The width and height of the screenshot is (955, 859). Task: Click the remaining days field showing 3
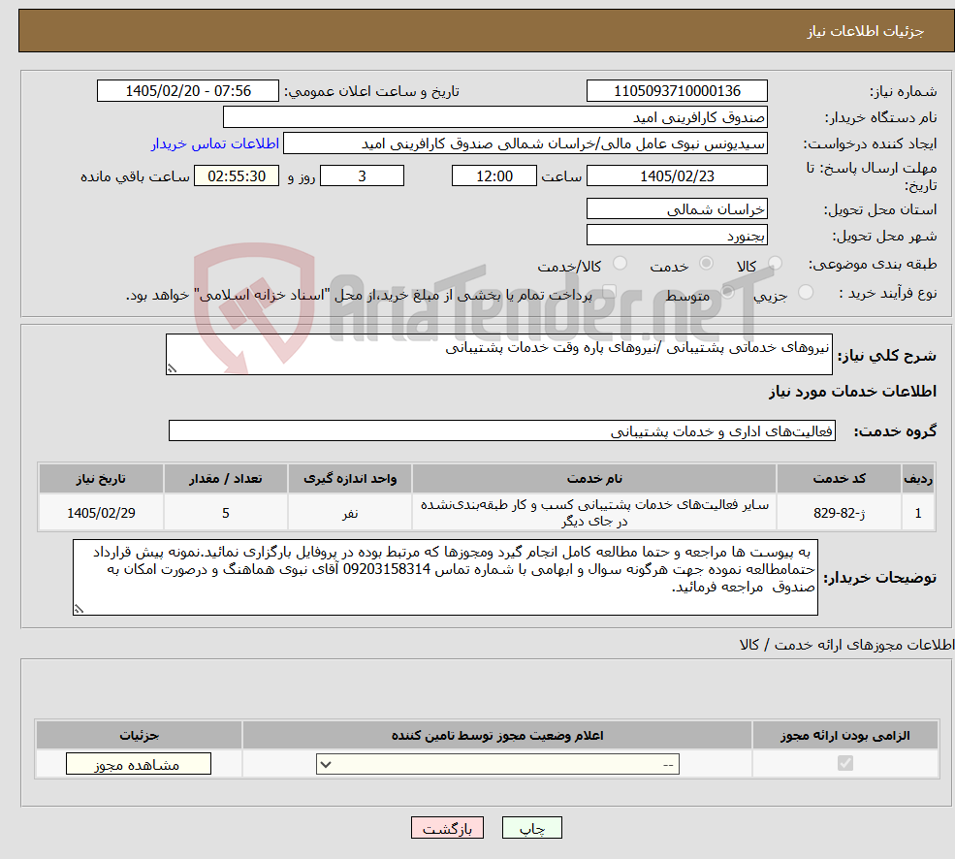tap(362, 176)
